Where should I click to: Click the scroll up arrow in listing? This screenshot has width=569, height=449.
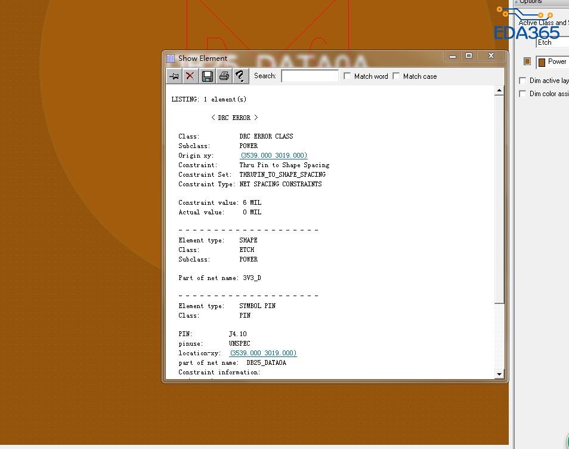click(499, 91)
